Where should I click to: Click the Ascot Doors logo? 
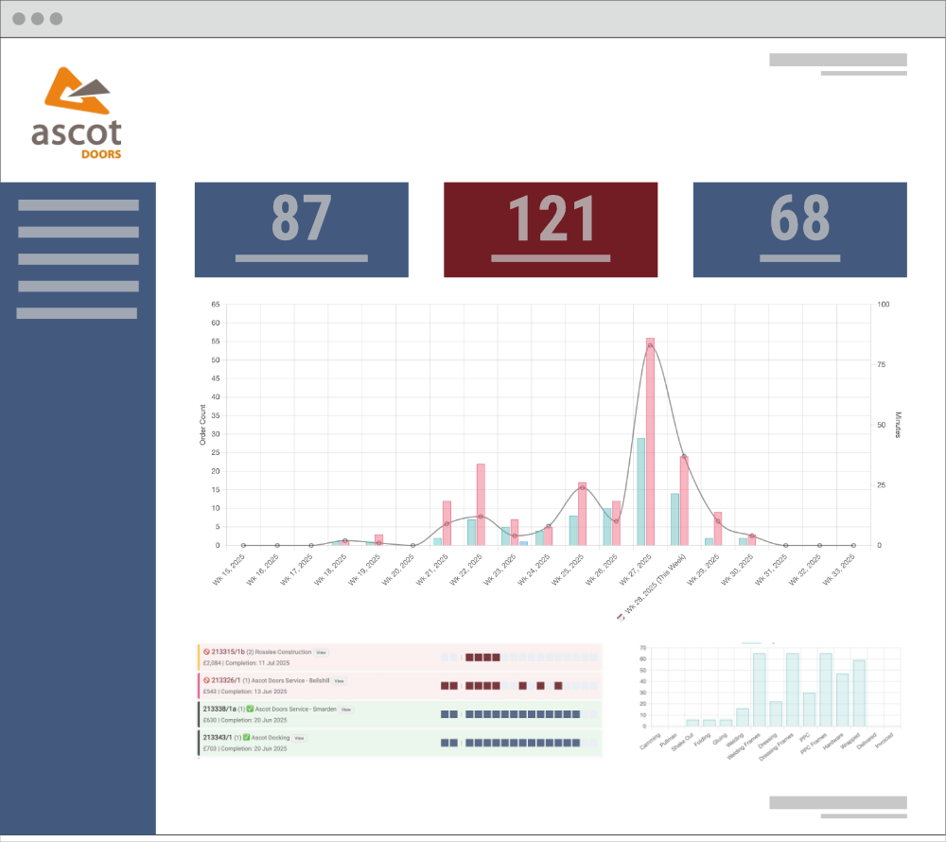[x=76, y=112]
